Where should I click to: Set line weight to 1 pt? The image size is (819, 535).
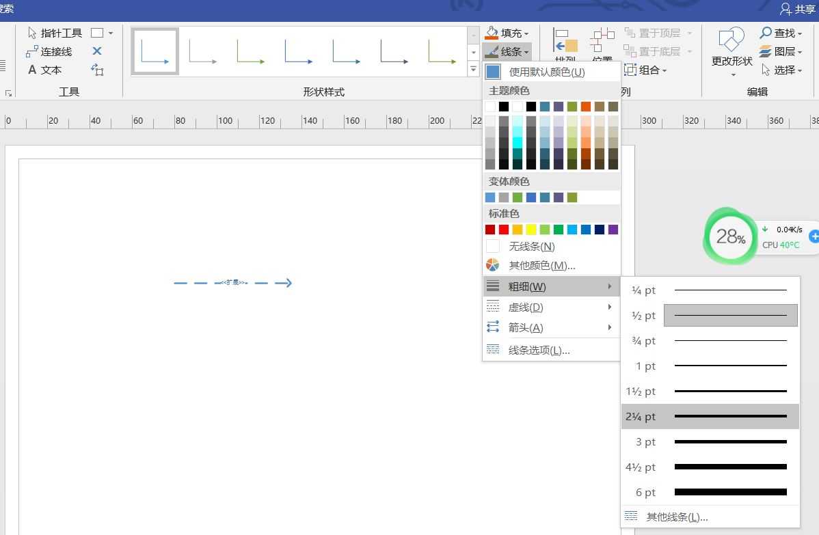pos(710,366)
